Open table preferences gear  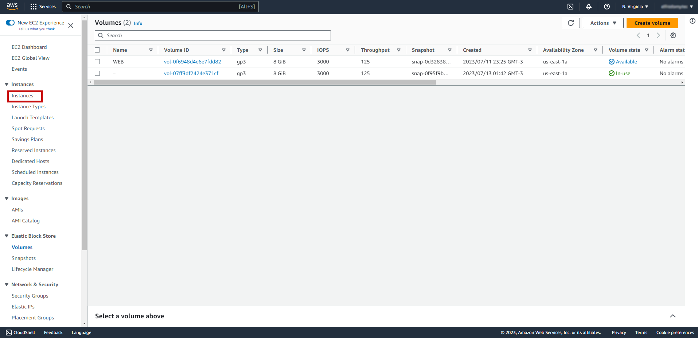[673, 35]
